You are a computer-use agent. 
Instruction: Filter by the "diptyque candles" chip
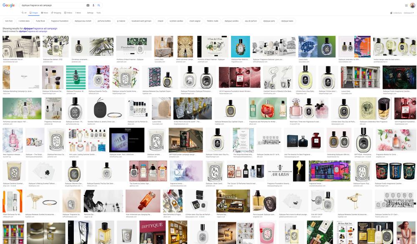(x=231, y=21)
